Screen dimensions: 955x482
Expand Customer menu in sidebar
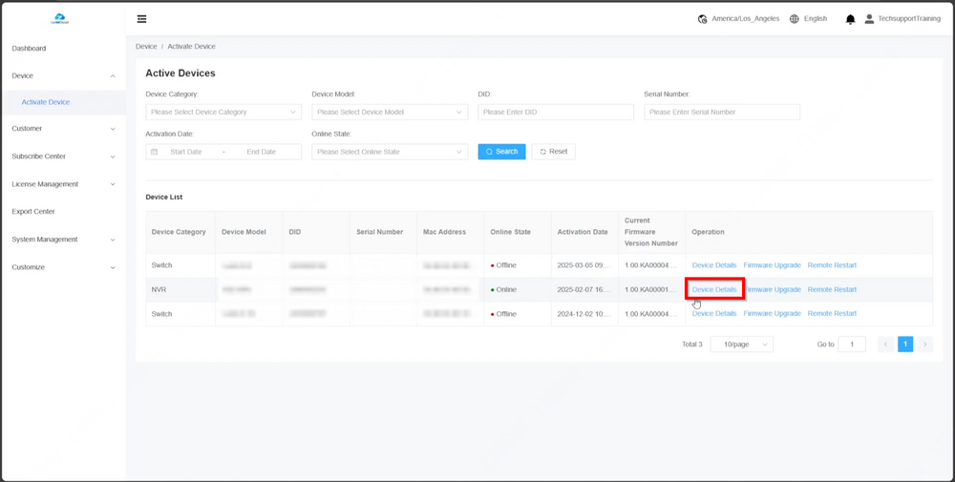(x=62, y=129)
